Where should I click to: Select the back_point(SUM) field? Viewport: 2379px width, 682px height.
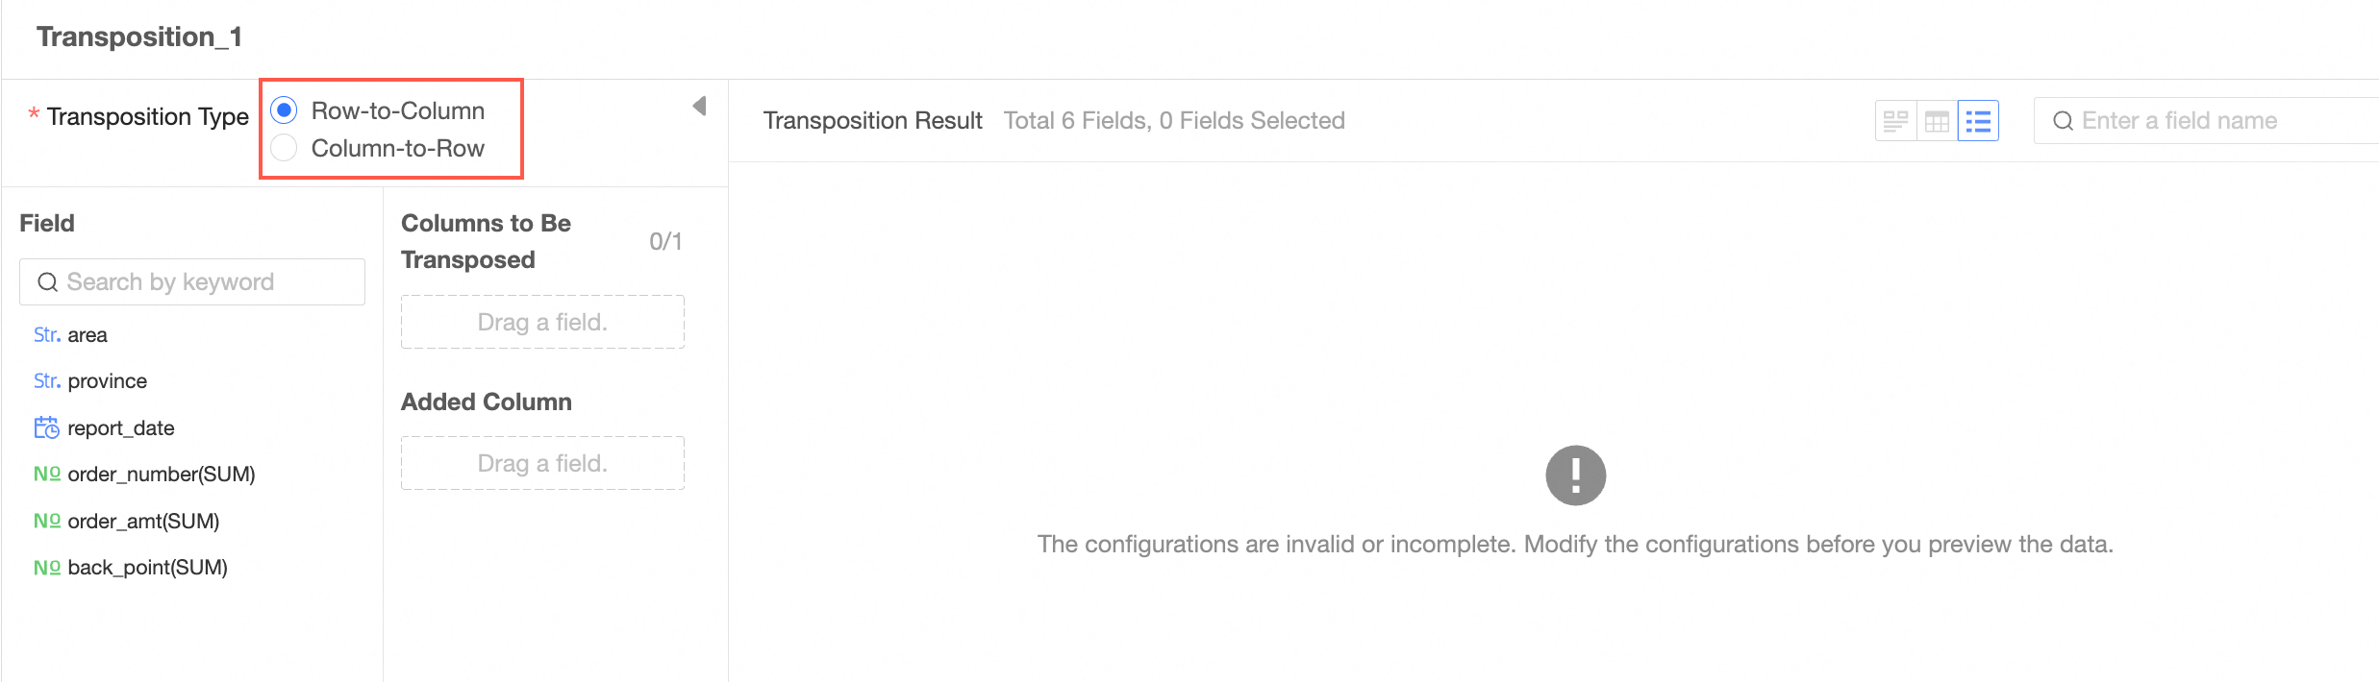pyautogui.click(x=147, y=568)
